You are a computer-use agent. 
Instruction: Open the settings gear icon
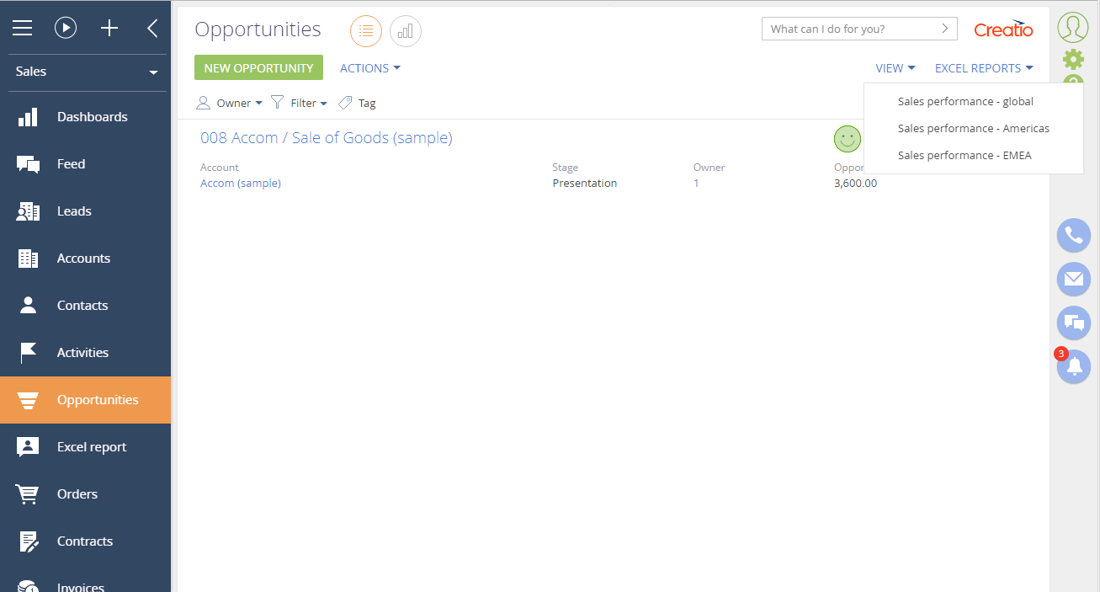pyautogui.click(x=1072, y=59)
